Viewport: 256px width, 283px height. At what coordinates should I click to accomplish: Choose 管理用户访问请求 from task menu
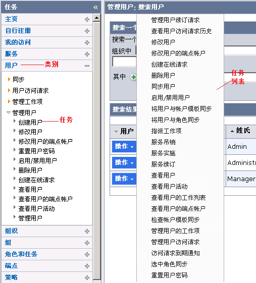(x=175, y=242)
